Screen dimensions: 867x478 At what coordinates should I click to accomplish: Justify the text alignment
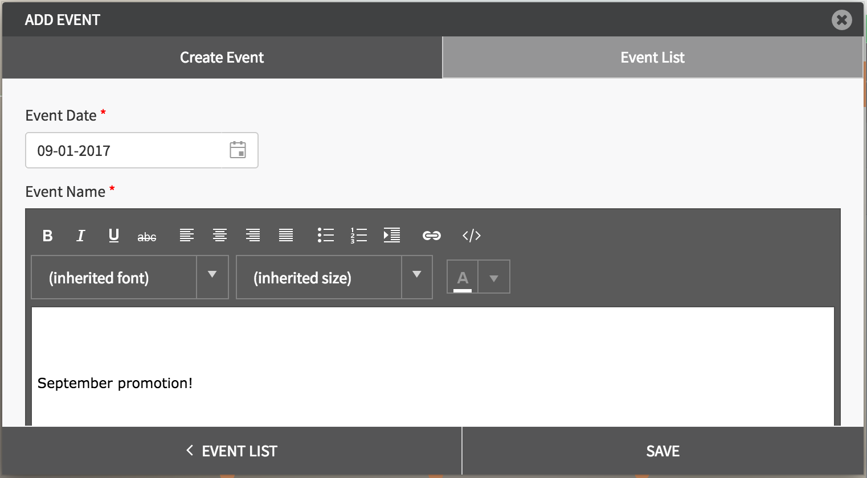286,235
